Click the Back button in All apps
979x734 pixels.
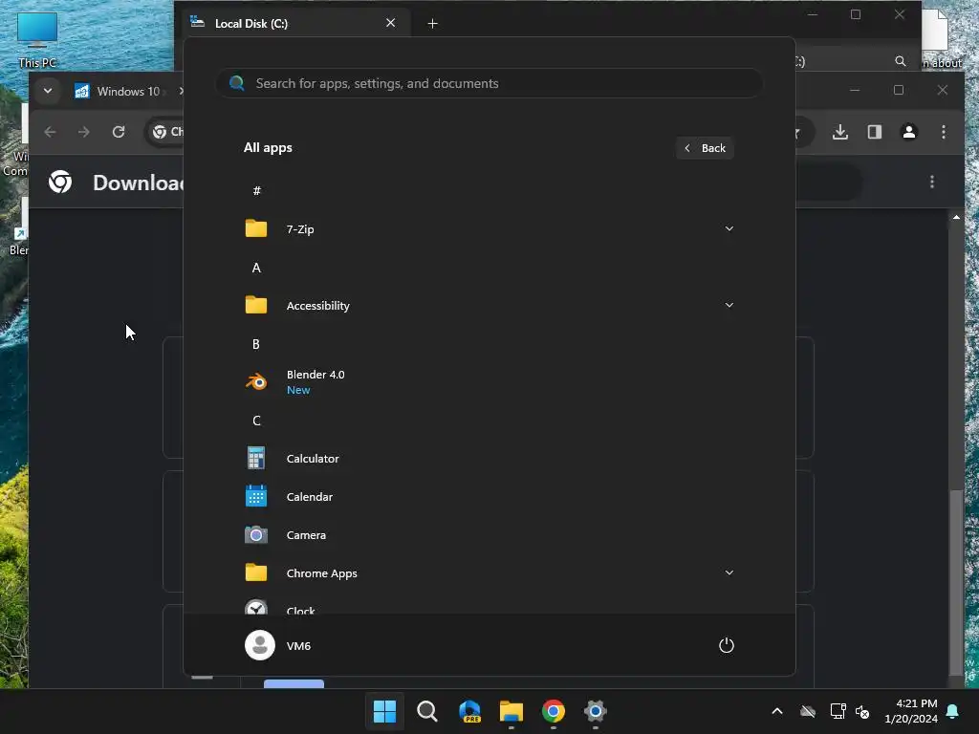click(705, 148)
